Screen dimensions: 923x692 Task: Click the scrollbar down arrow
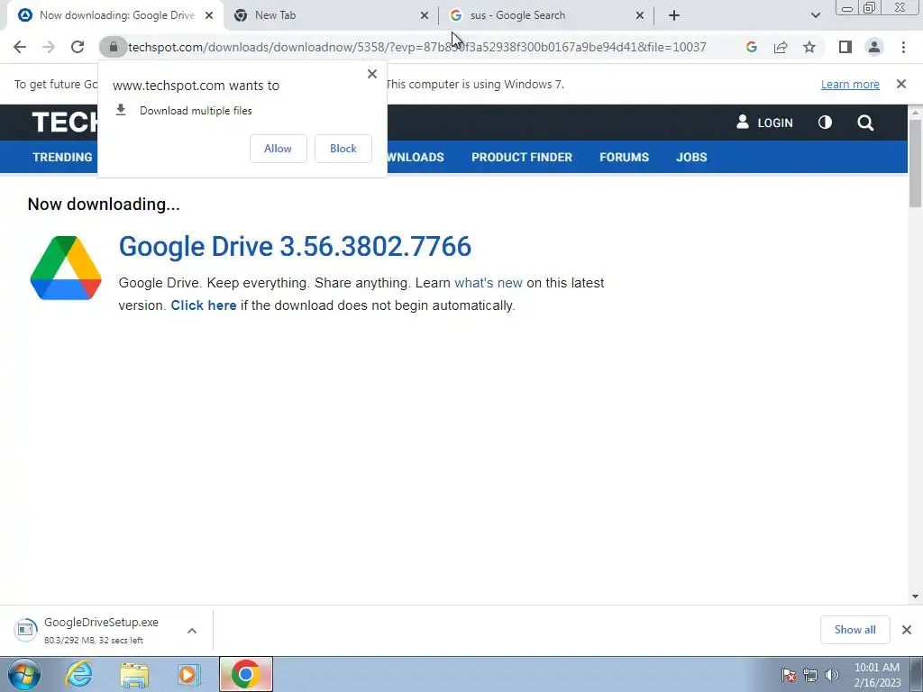click(915, 596)
